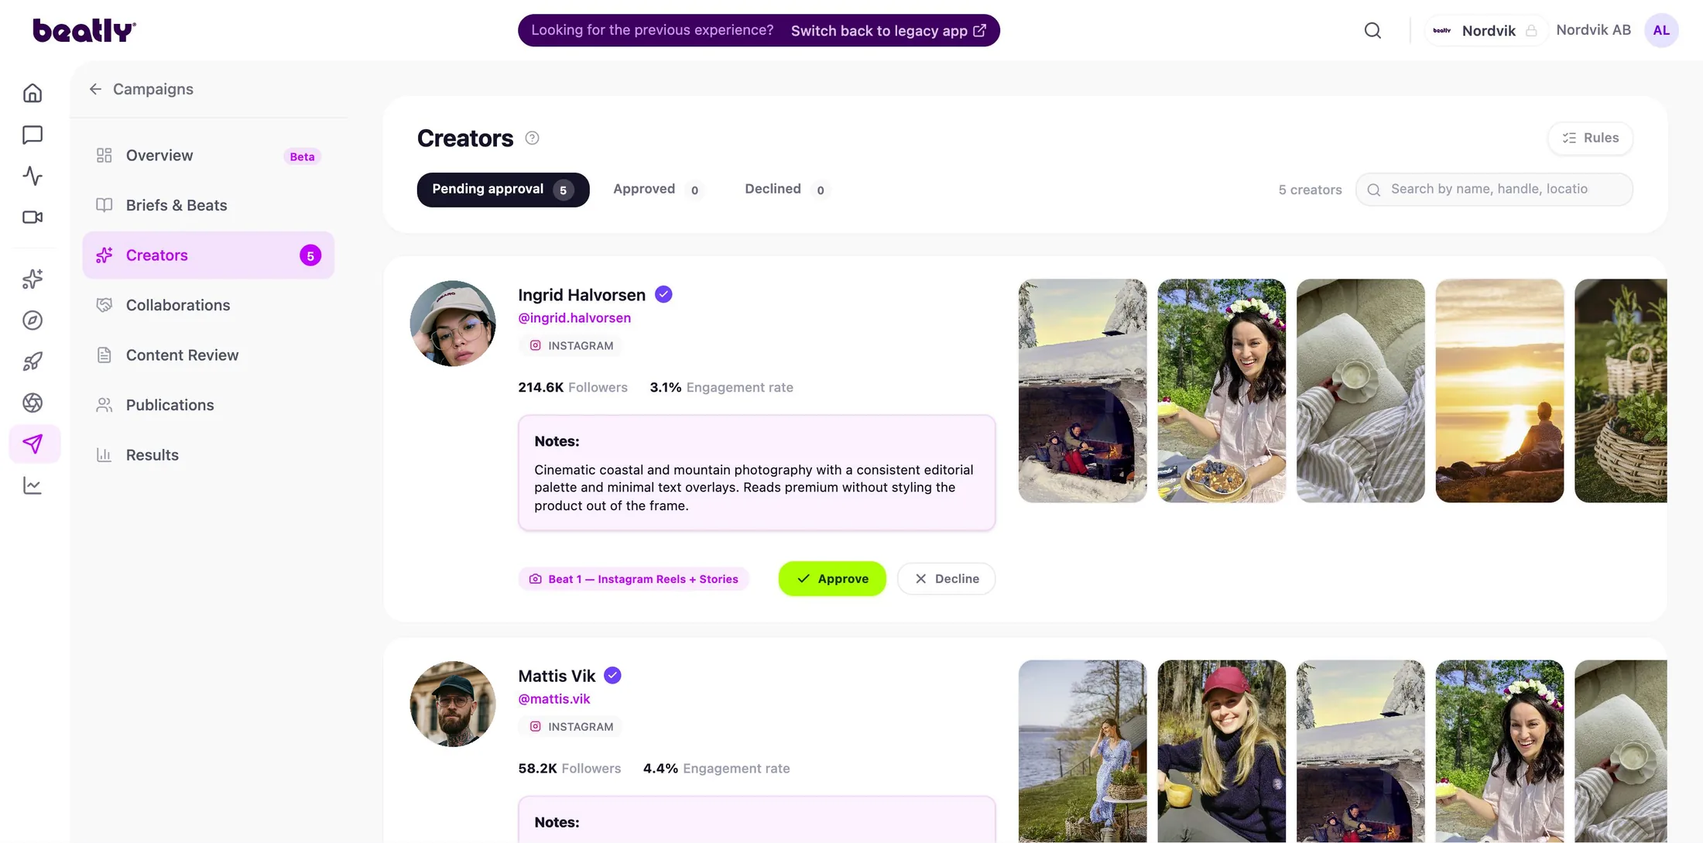Image resolution: width=1703 pixels, height=843 pixels.
Task: Click the lock icon beside Nordvik
Action: coord(1531,30)
